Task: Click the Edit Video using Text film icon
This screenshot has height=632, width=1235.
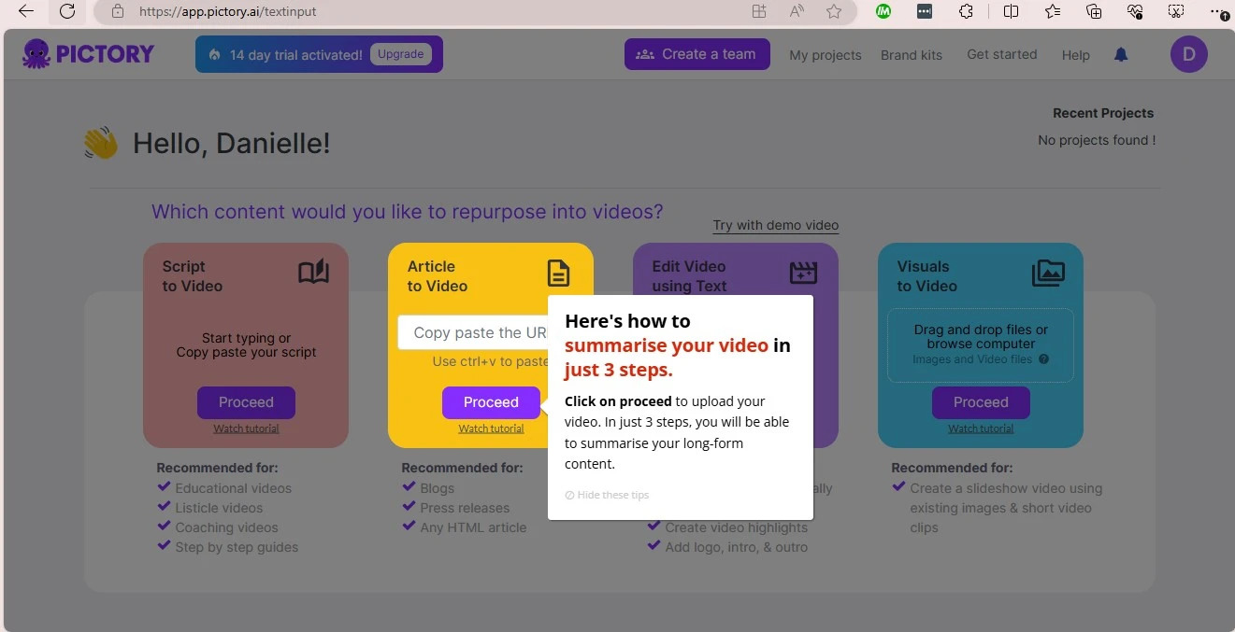Action: 804,273
